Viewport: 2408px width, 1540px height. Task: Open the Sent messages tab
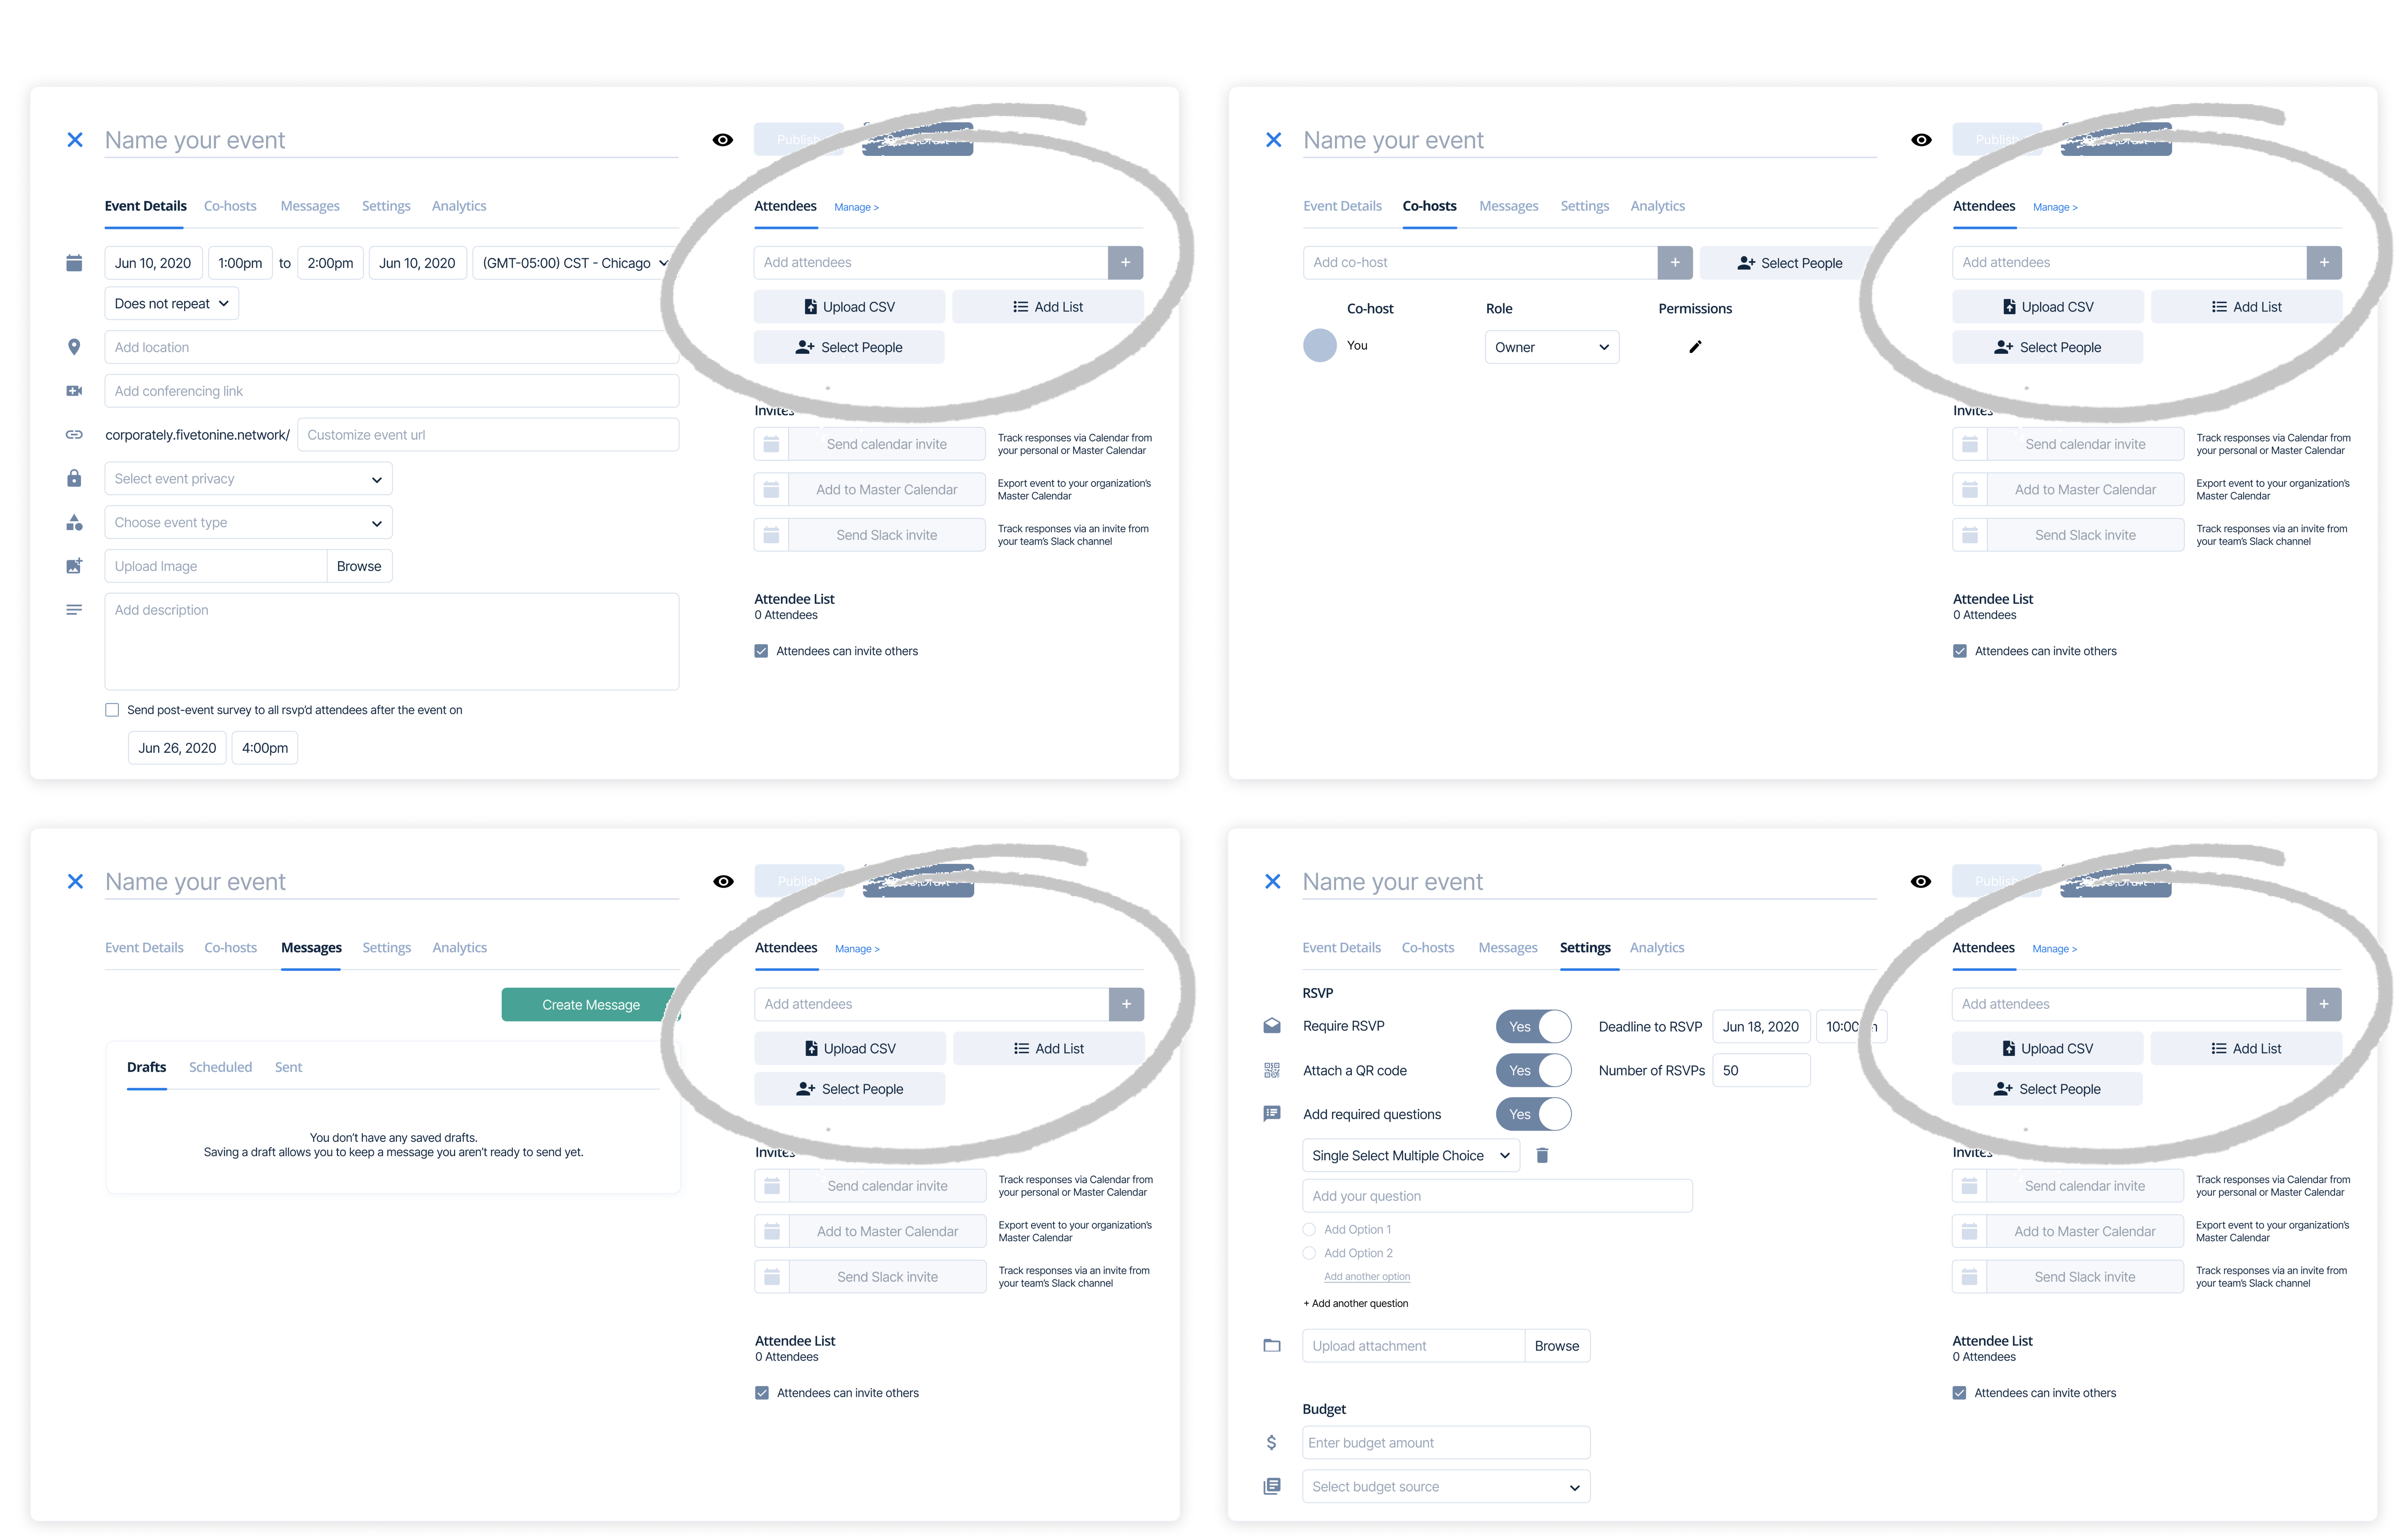click(x=288, y=1067)
